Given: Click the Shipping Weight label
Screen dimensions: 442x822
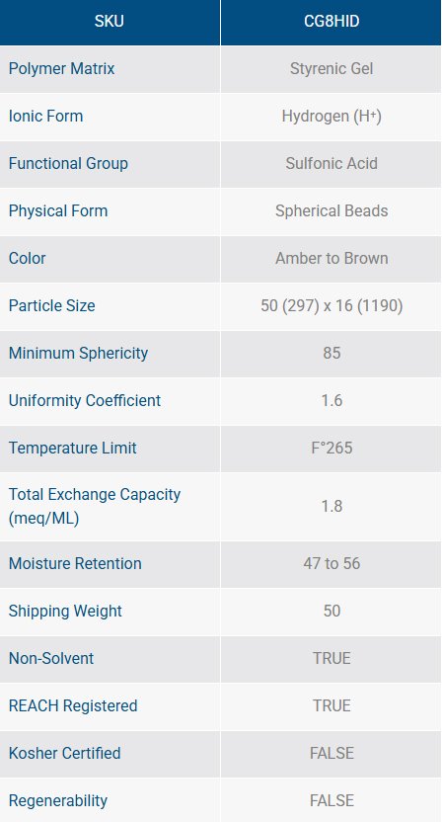Looking at the screenshot, I should tap(65, 611).
